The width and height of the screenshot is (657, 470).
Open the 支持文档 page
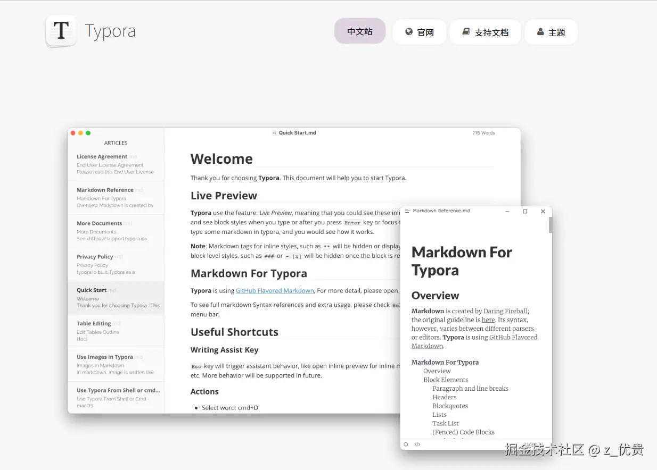click(485, 32)
